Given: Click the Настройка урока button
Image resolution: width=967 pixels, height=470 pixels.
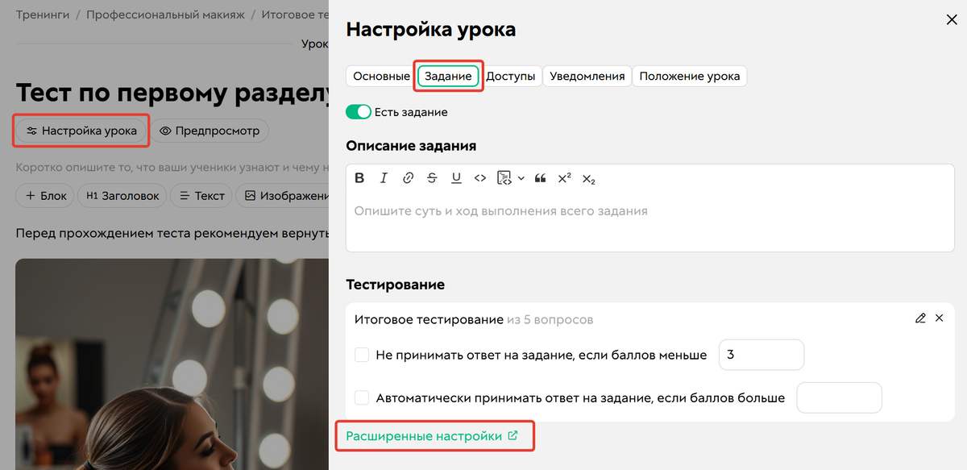Looking at the screenshot, I should point(81,131).
